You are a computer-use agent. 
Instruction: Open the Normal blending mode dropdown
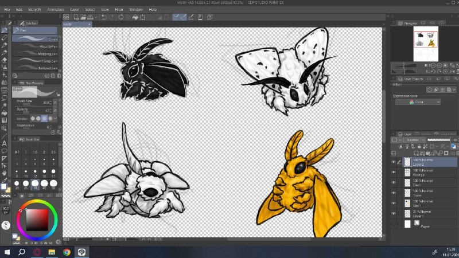pyautogui.click(x=415, y=140)
